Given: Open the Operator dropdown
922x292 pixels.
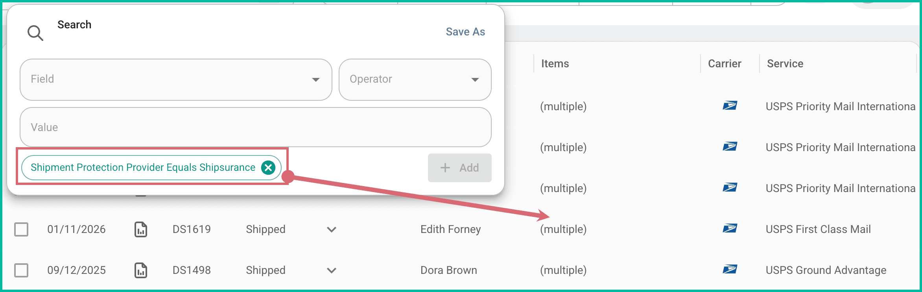Looking at the screenshot, I should [415, 79].
